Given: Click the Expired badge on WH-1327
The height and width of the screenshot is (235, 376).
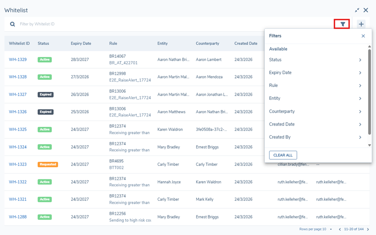Looking at the screenshot, I should (45, 94).
